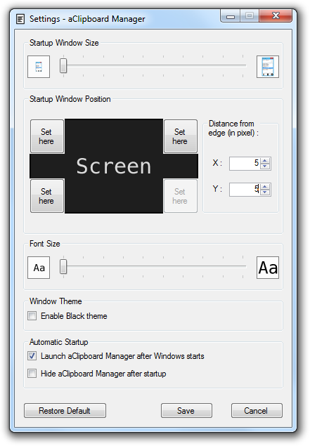310x446 pixels.
Task: Click the small font Aa icon
Action: click(x=39, y=268)
